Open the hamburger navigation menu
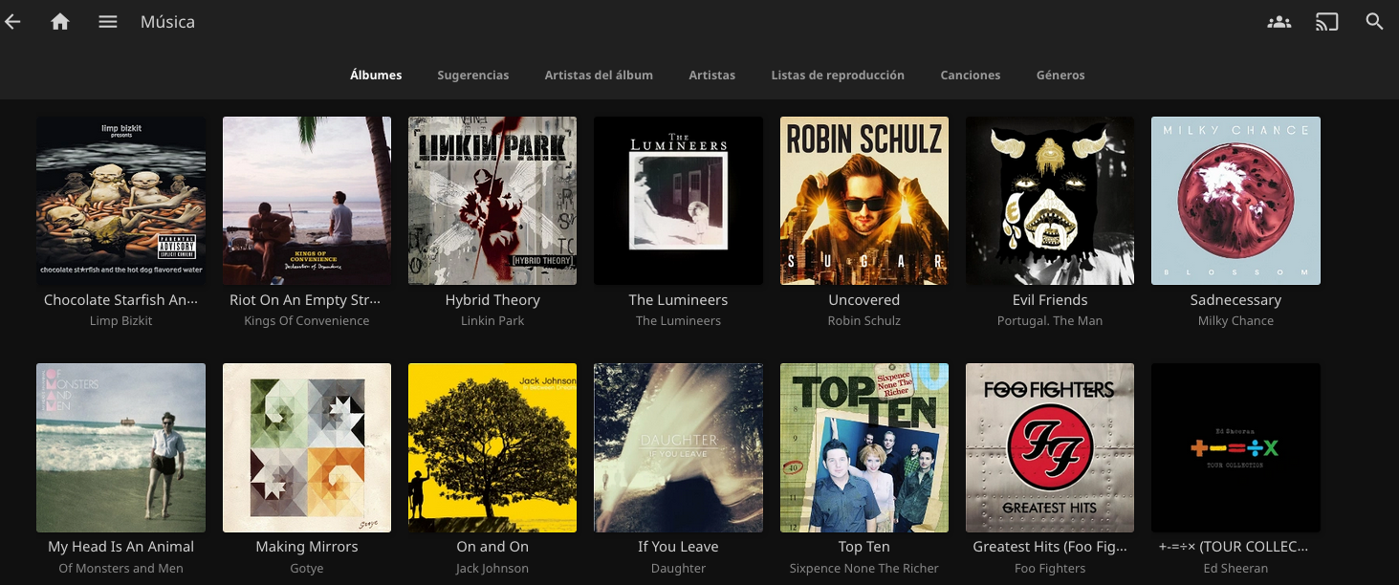The height and width of the screenshot is (585, 1399). click(108, 21)
